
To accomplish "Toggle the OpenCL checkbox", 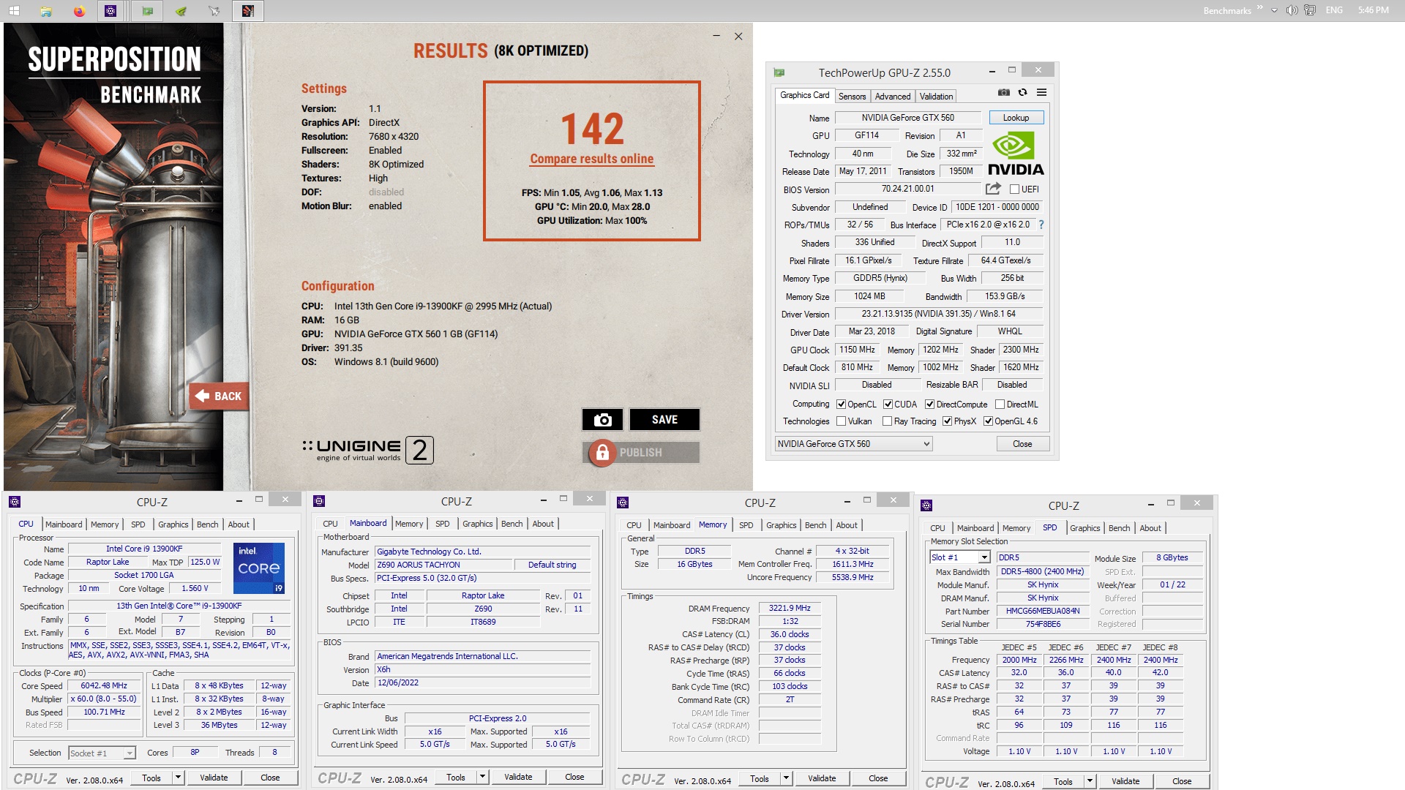I will 841,405.
